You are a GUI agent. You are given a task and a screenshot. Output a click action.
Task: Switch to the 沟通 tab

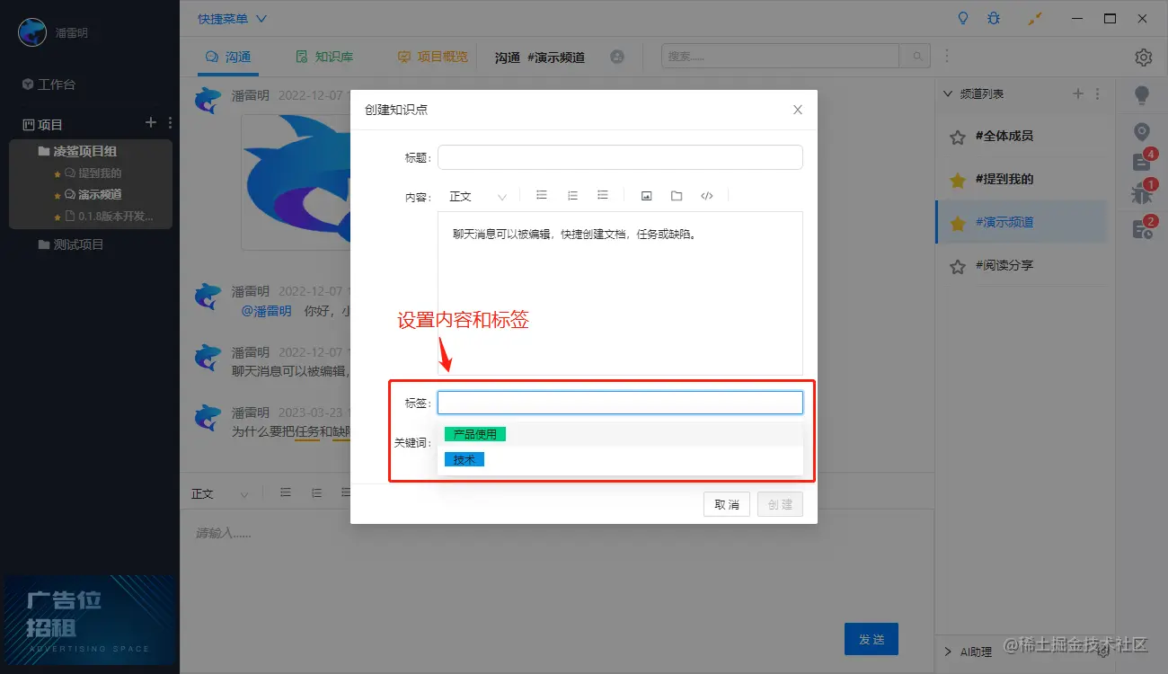228,57
